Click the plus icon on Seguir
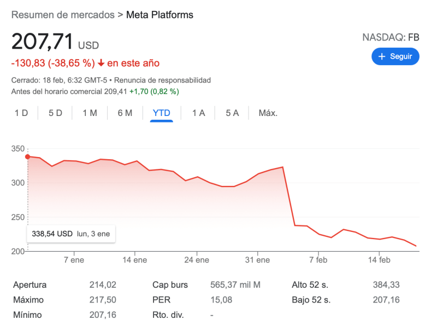The height and width of the screenshot is (331, 437). [382, 57]
